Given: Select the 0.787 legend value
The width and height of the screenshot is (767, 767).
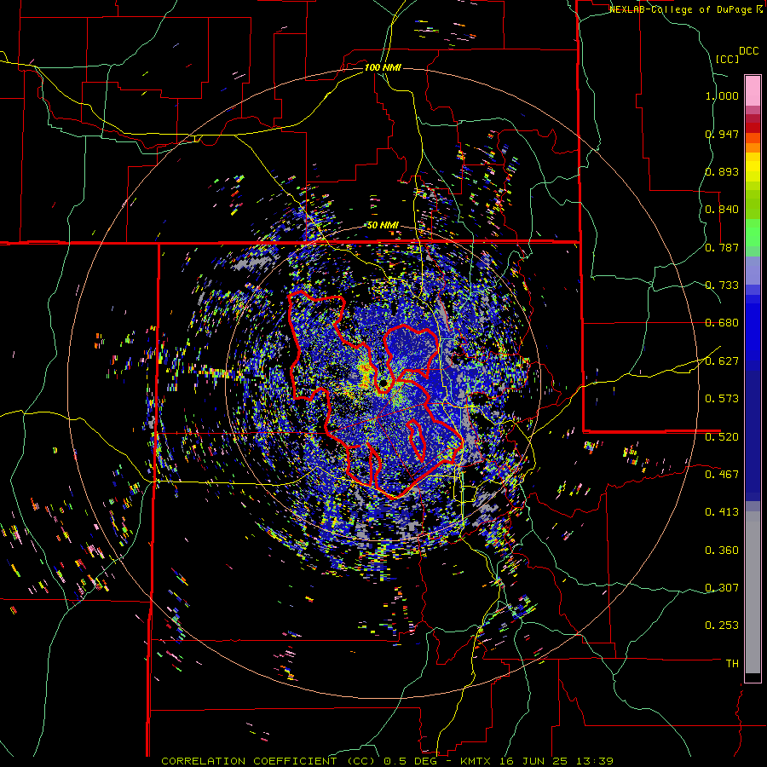Looking at the screenshot, I should (722, 247).
